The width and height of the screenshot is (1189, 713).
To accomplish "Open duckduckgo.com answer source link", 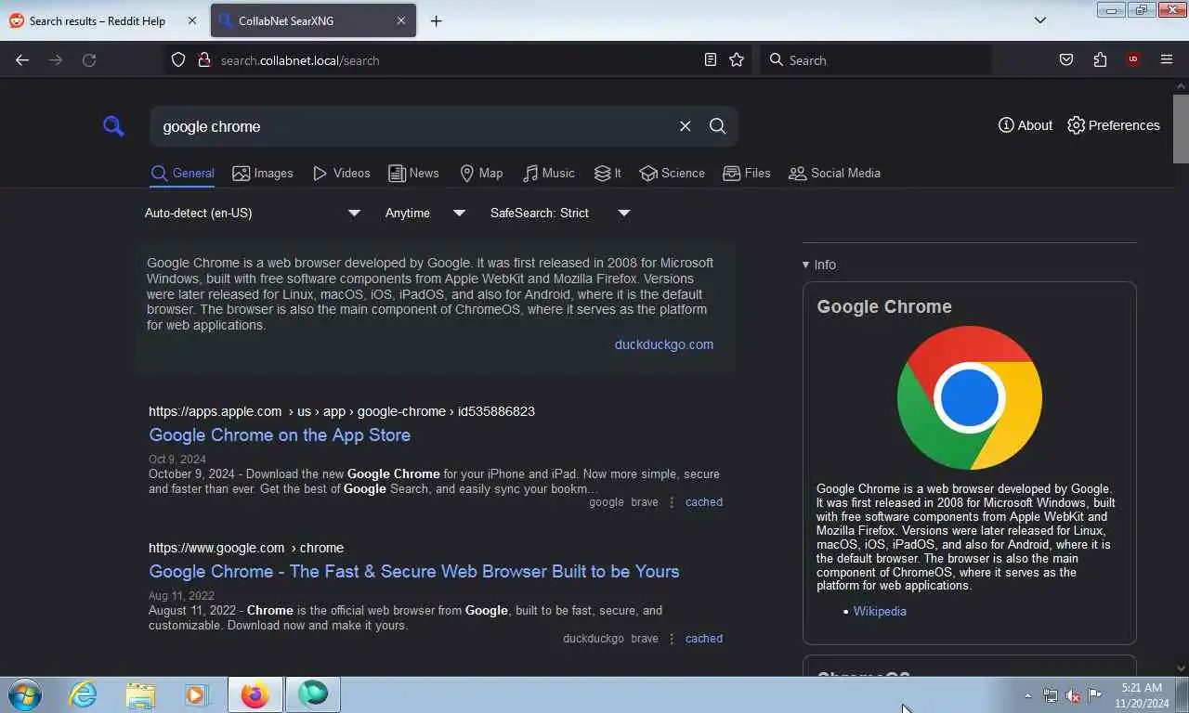I will (x=664, y=344).
